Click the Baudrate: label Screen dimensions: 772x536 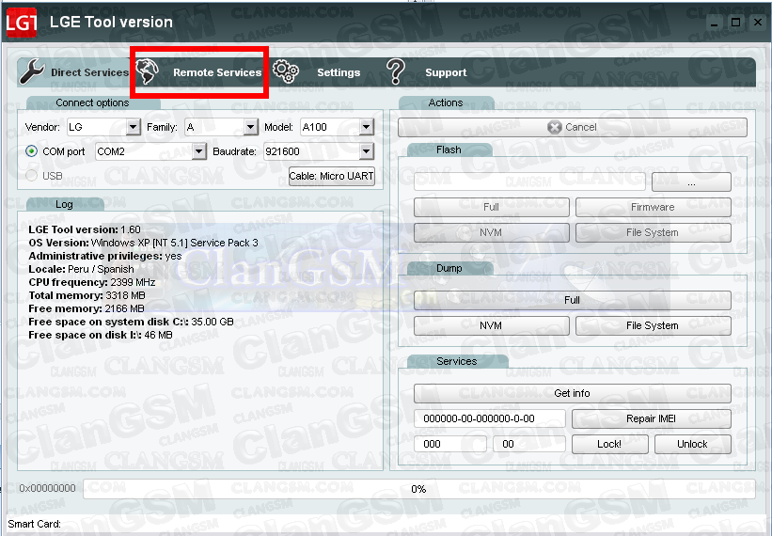coord(234,151)
